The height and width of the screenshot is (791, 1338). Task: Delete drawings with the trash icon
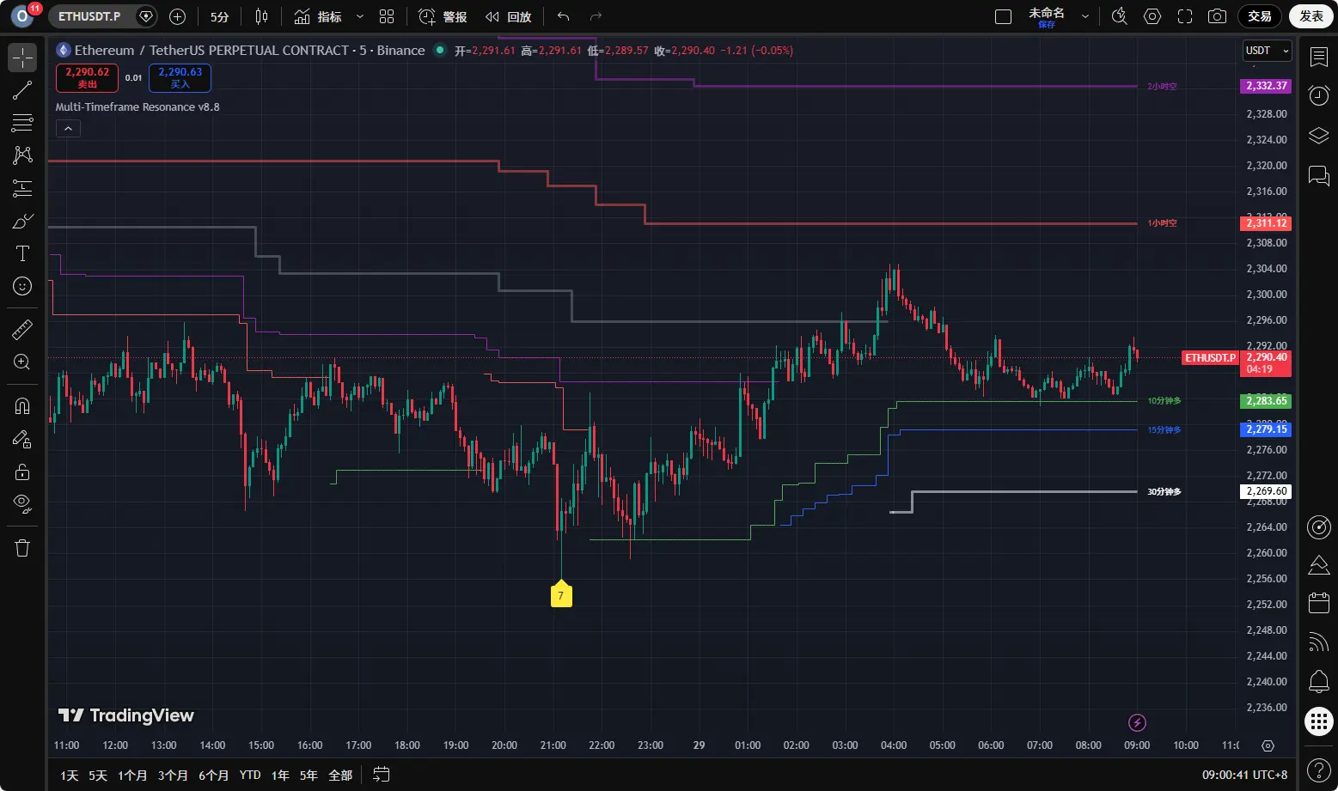22,548
